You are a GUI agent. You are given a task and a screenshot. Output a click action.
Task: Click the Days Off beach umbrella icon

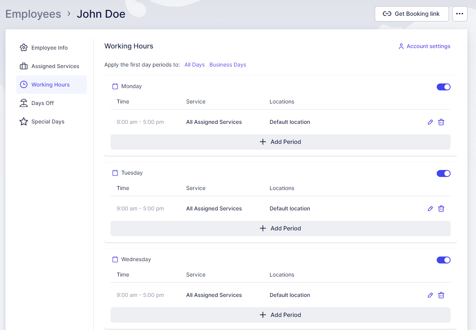(24, 103)
